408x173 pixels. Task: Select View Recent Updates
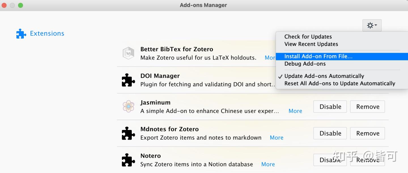311,44
